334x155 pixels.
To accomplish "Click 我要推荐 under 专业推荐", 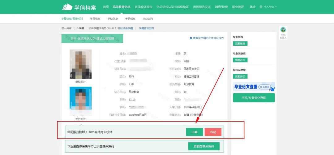I will 240,44.
